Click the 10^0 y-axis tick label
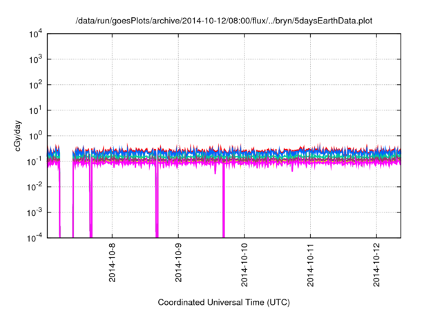The width and height of the screenshot is (442, 309). [x=35, y=136]
